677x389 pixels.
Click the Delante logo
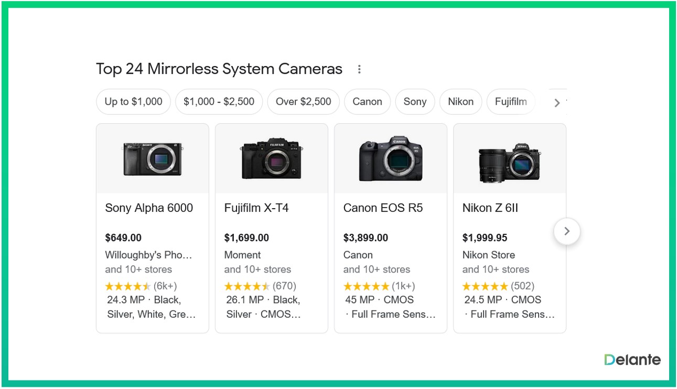pyautogui.click(x=632, y=360)
